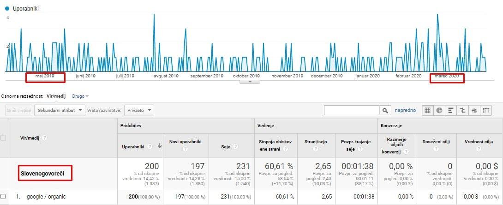
Task: Click the Vrsta razvrstitve label
Action: [x=104, y=110]
